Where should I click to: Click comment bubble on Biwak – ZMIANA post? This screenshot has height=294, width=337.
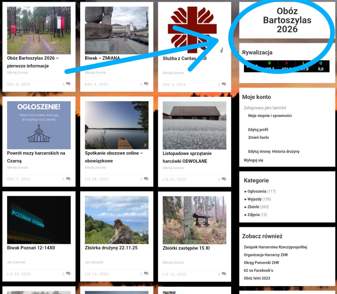point(146,84)
